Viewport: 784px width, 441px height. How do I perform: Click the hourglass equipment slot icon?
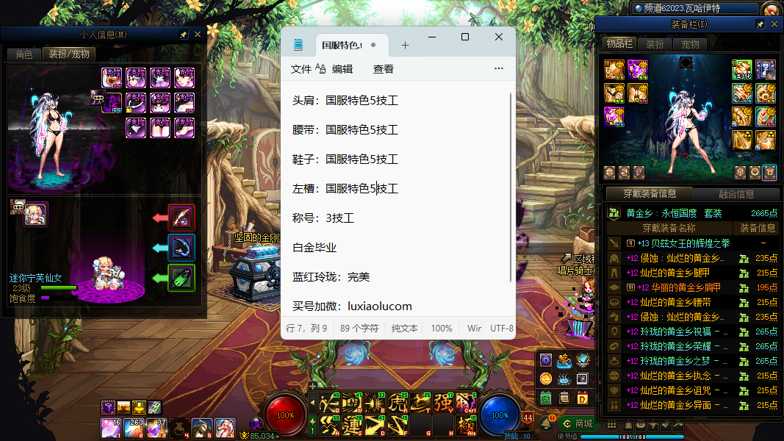pyautogui.click(x=766, y=71)
